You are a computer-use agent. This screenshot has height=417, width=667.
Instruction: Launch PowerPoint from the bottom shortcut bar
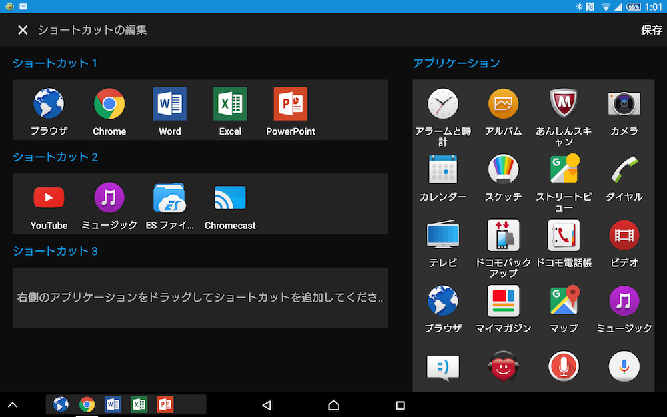[x=165, y=404]
